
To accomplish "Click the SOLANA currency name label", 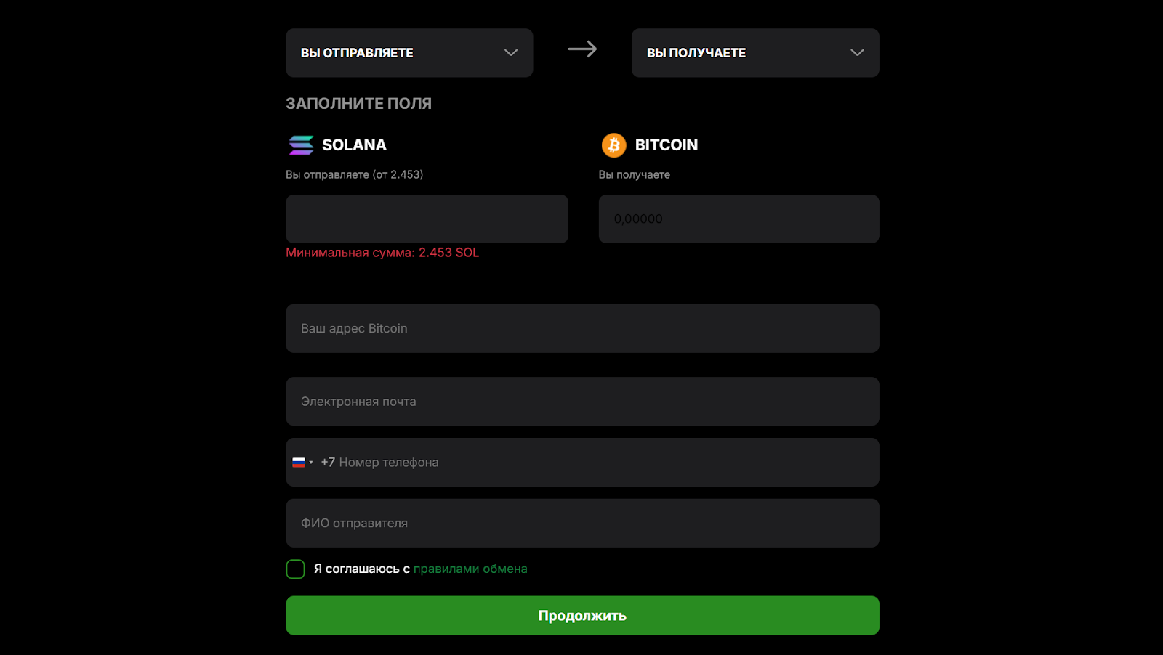I will pos(354,145).
